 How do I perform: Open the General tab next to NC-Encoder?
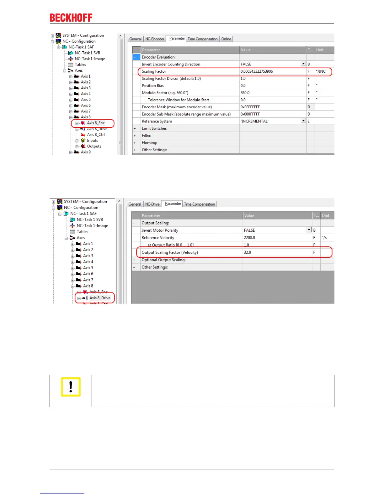136,39
